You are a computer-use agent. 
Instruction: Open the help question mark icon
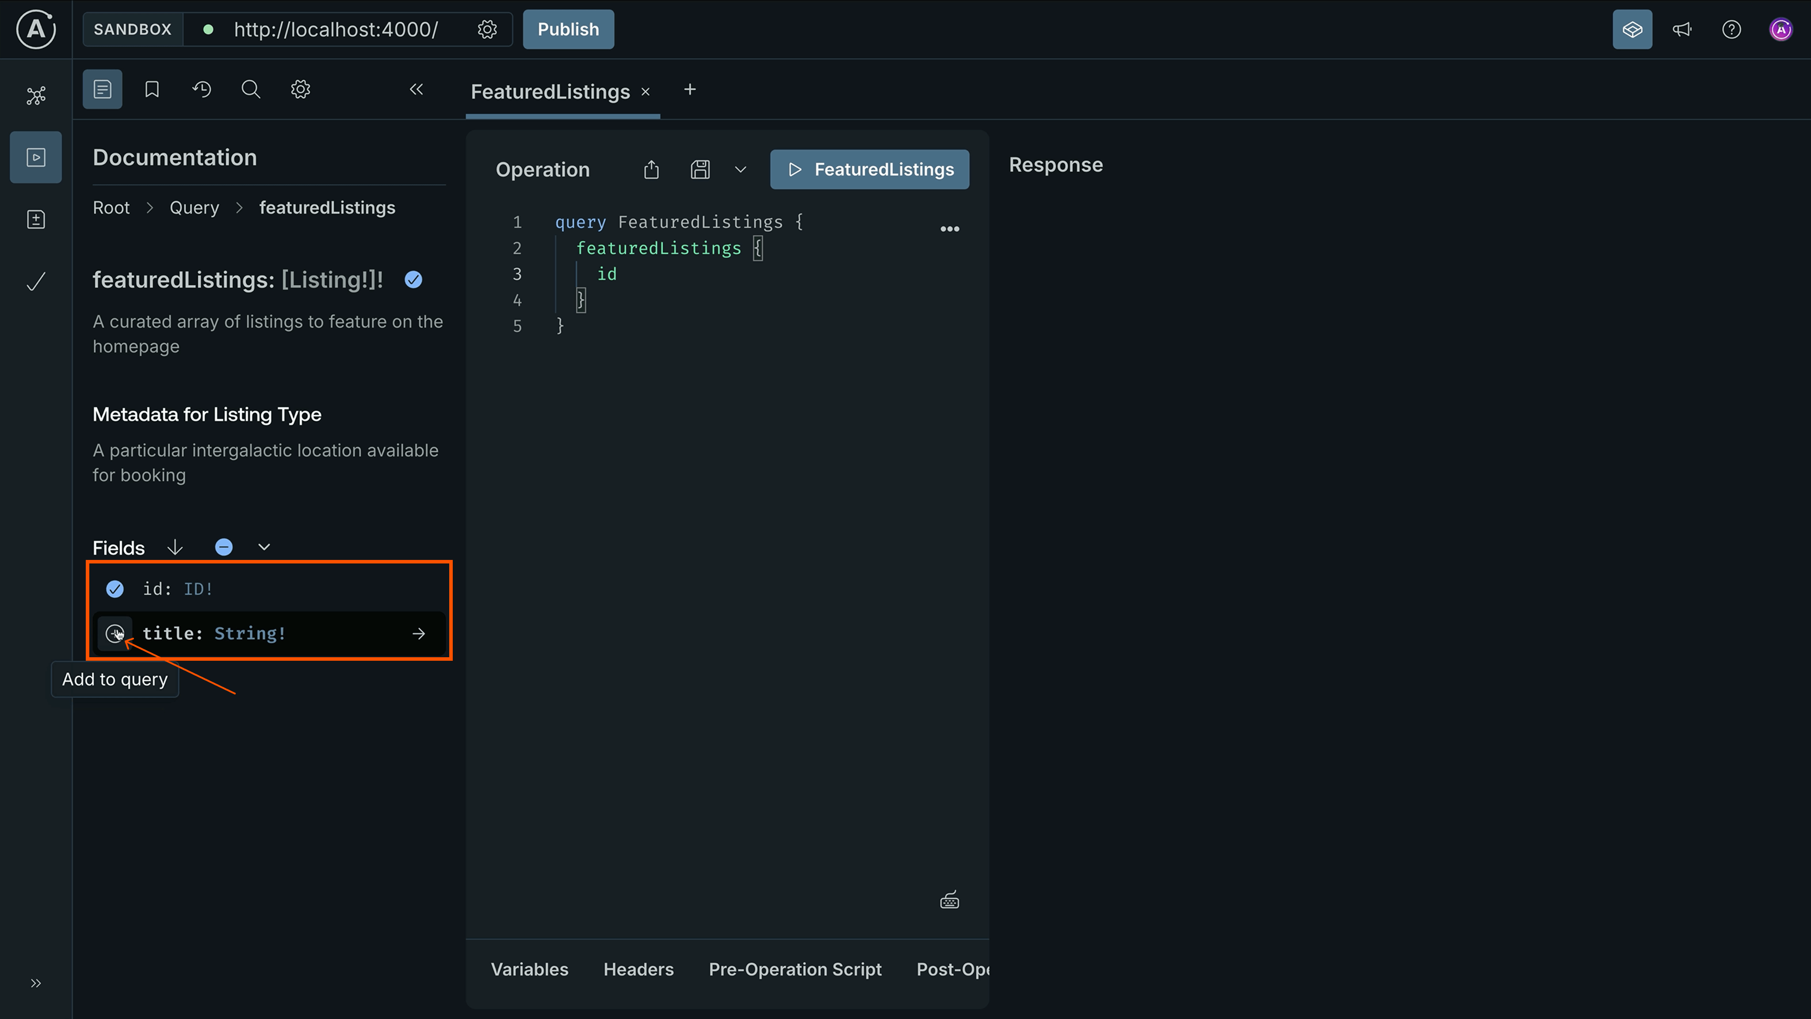1731,29
